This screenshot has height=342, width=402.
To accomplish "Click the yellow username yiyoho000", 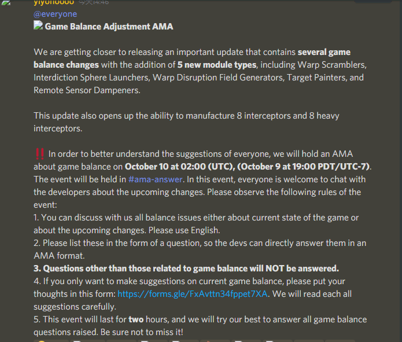I will click(x=54, y=2).
